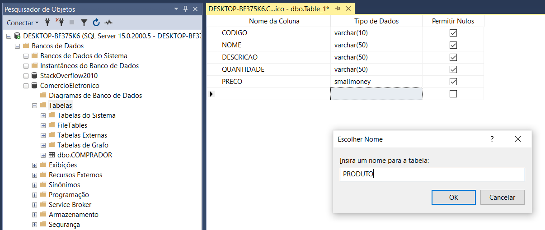Click the Tipo de Dados column header
This screenshot has height=230, width=545.
[x=376, y=21]
